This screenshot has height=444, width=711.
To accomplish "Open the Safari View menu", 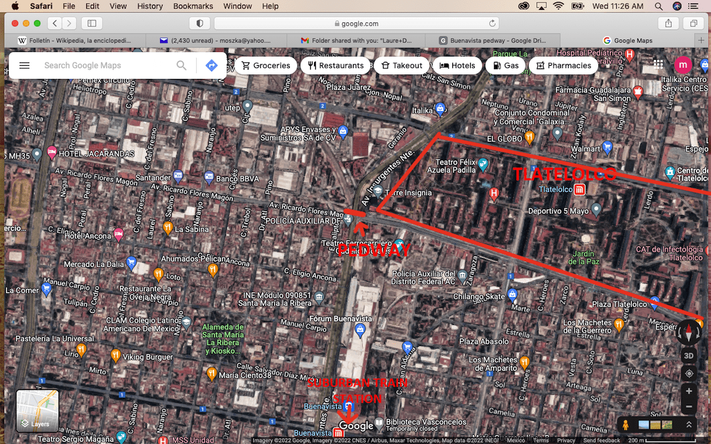I will (118, 6).
